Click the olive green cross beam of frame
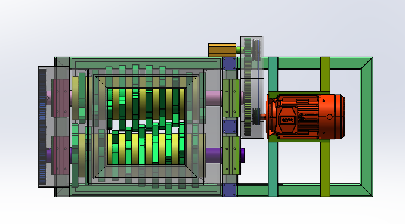The width and height of the screenshot is (405, 224). pos(325,126)
